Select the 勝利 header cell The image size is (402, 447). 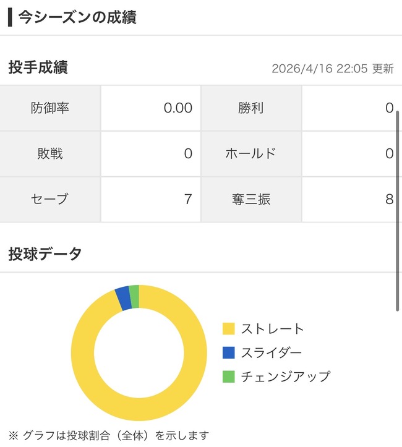click(251, 108)
